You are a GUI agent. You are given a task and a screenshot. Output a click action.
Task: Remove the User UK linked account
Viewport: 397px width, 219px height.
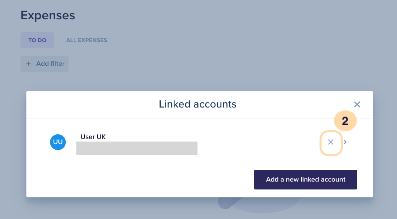330,142
